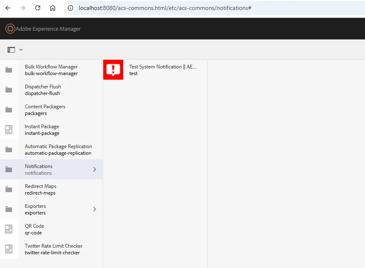
Task: Click the Notifications title text
Action: pyautogui.click(x=39, y=166)
